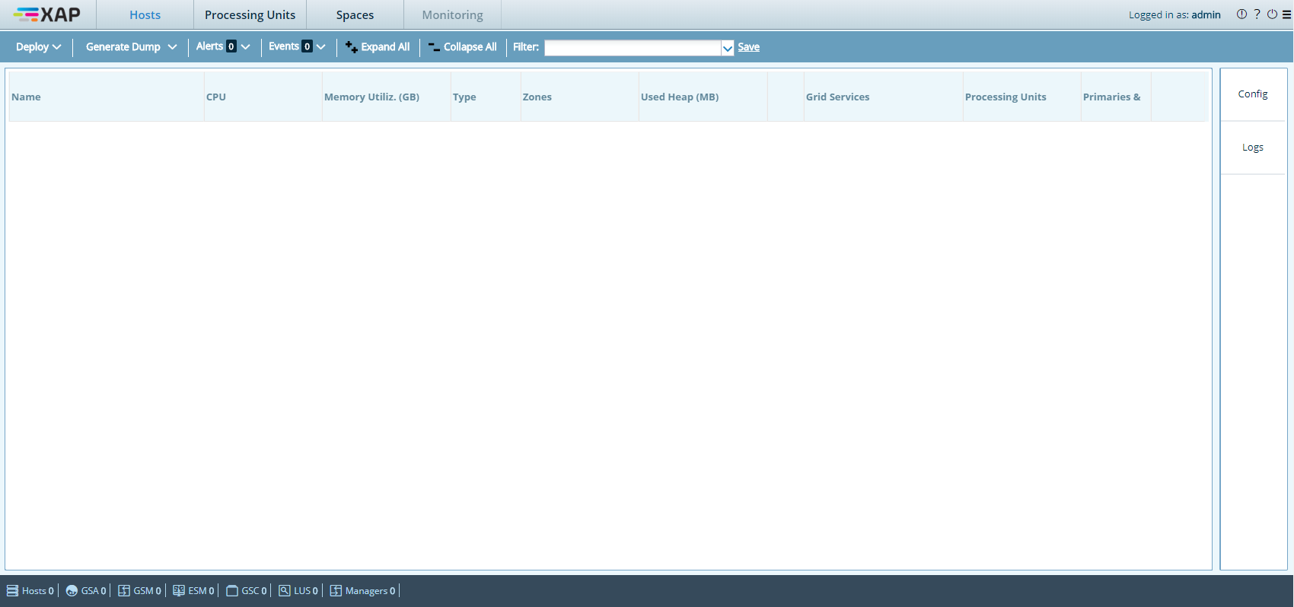The width and height of the screenshot is (1294, 607).
Task: Click the Managers status bar icon
Action: [336, 591]
